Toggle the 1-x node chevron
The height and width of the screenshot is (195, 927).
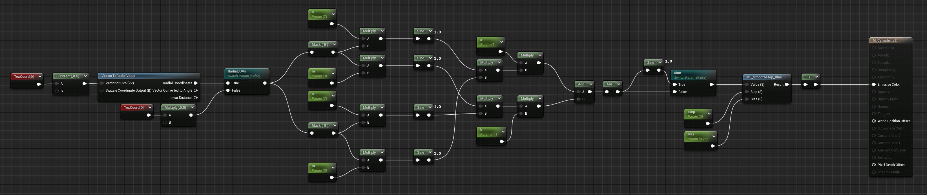(x=817, y=77)
